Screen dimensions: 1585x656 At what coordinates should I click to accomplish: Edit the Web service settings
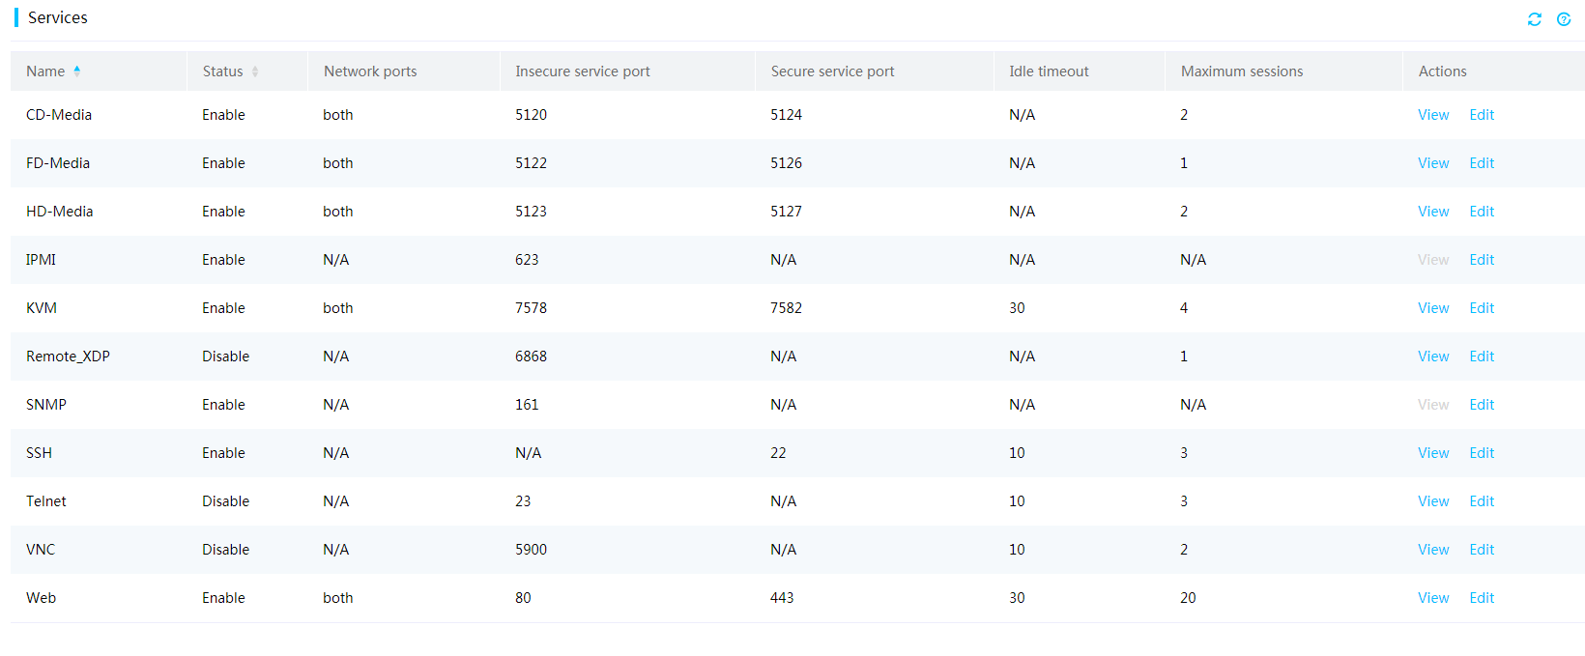tap(1482, 598)
